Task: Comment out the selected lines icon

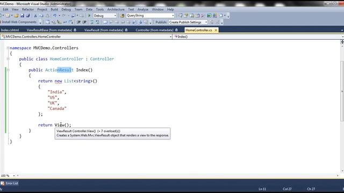Action: point(92,22)
